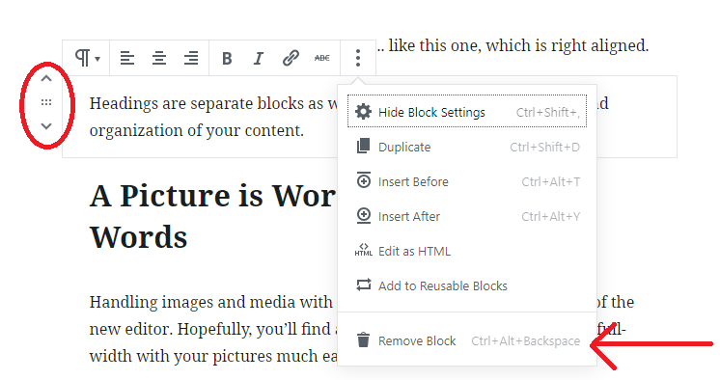The width and height of the screenshot is (720, 380).
Task: Apply strikethrough ABC formatting
Action: tap(322, 58)
